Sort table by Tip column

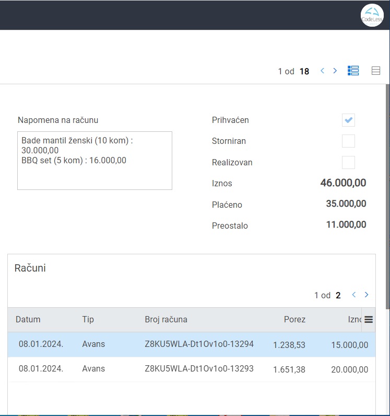pyautogui.click(x=88, y=319)
